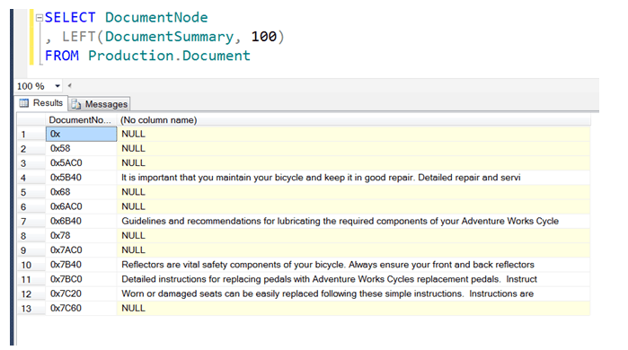
Task: Select cell 0x68
Action: (x=81, y=192)
